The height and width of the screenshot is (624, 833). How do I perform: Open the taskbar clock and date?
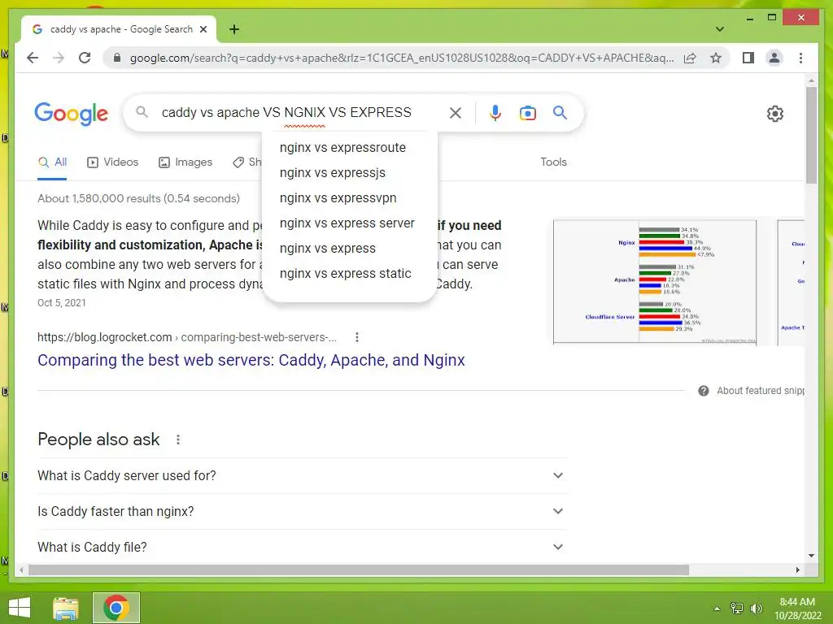pos(797,609)
